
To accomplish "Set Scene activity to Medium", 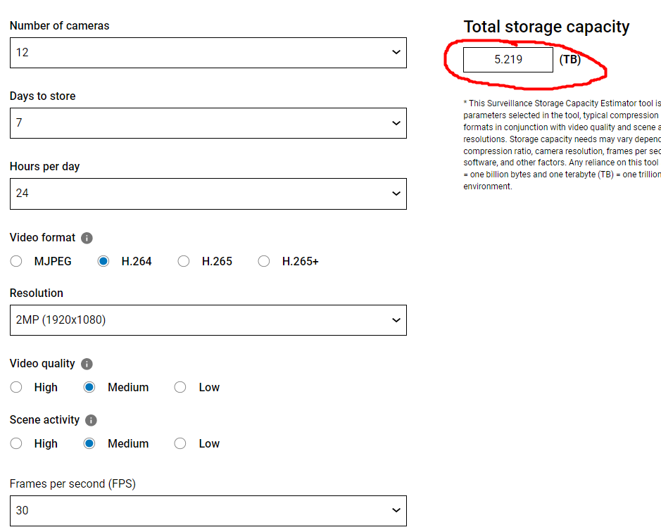I will coord(89,443).
